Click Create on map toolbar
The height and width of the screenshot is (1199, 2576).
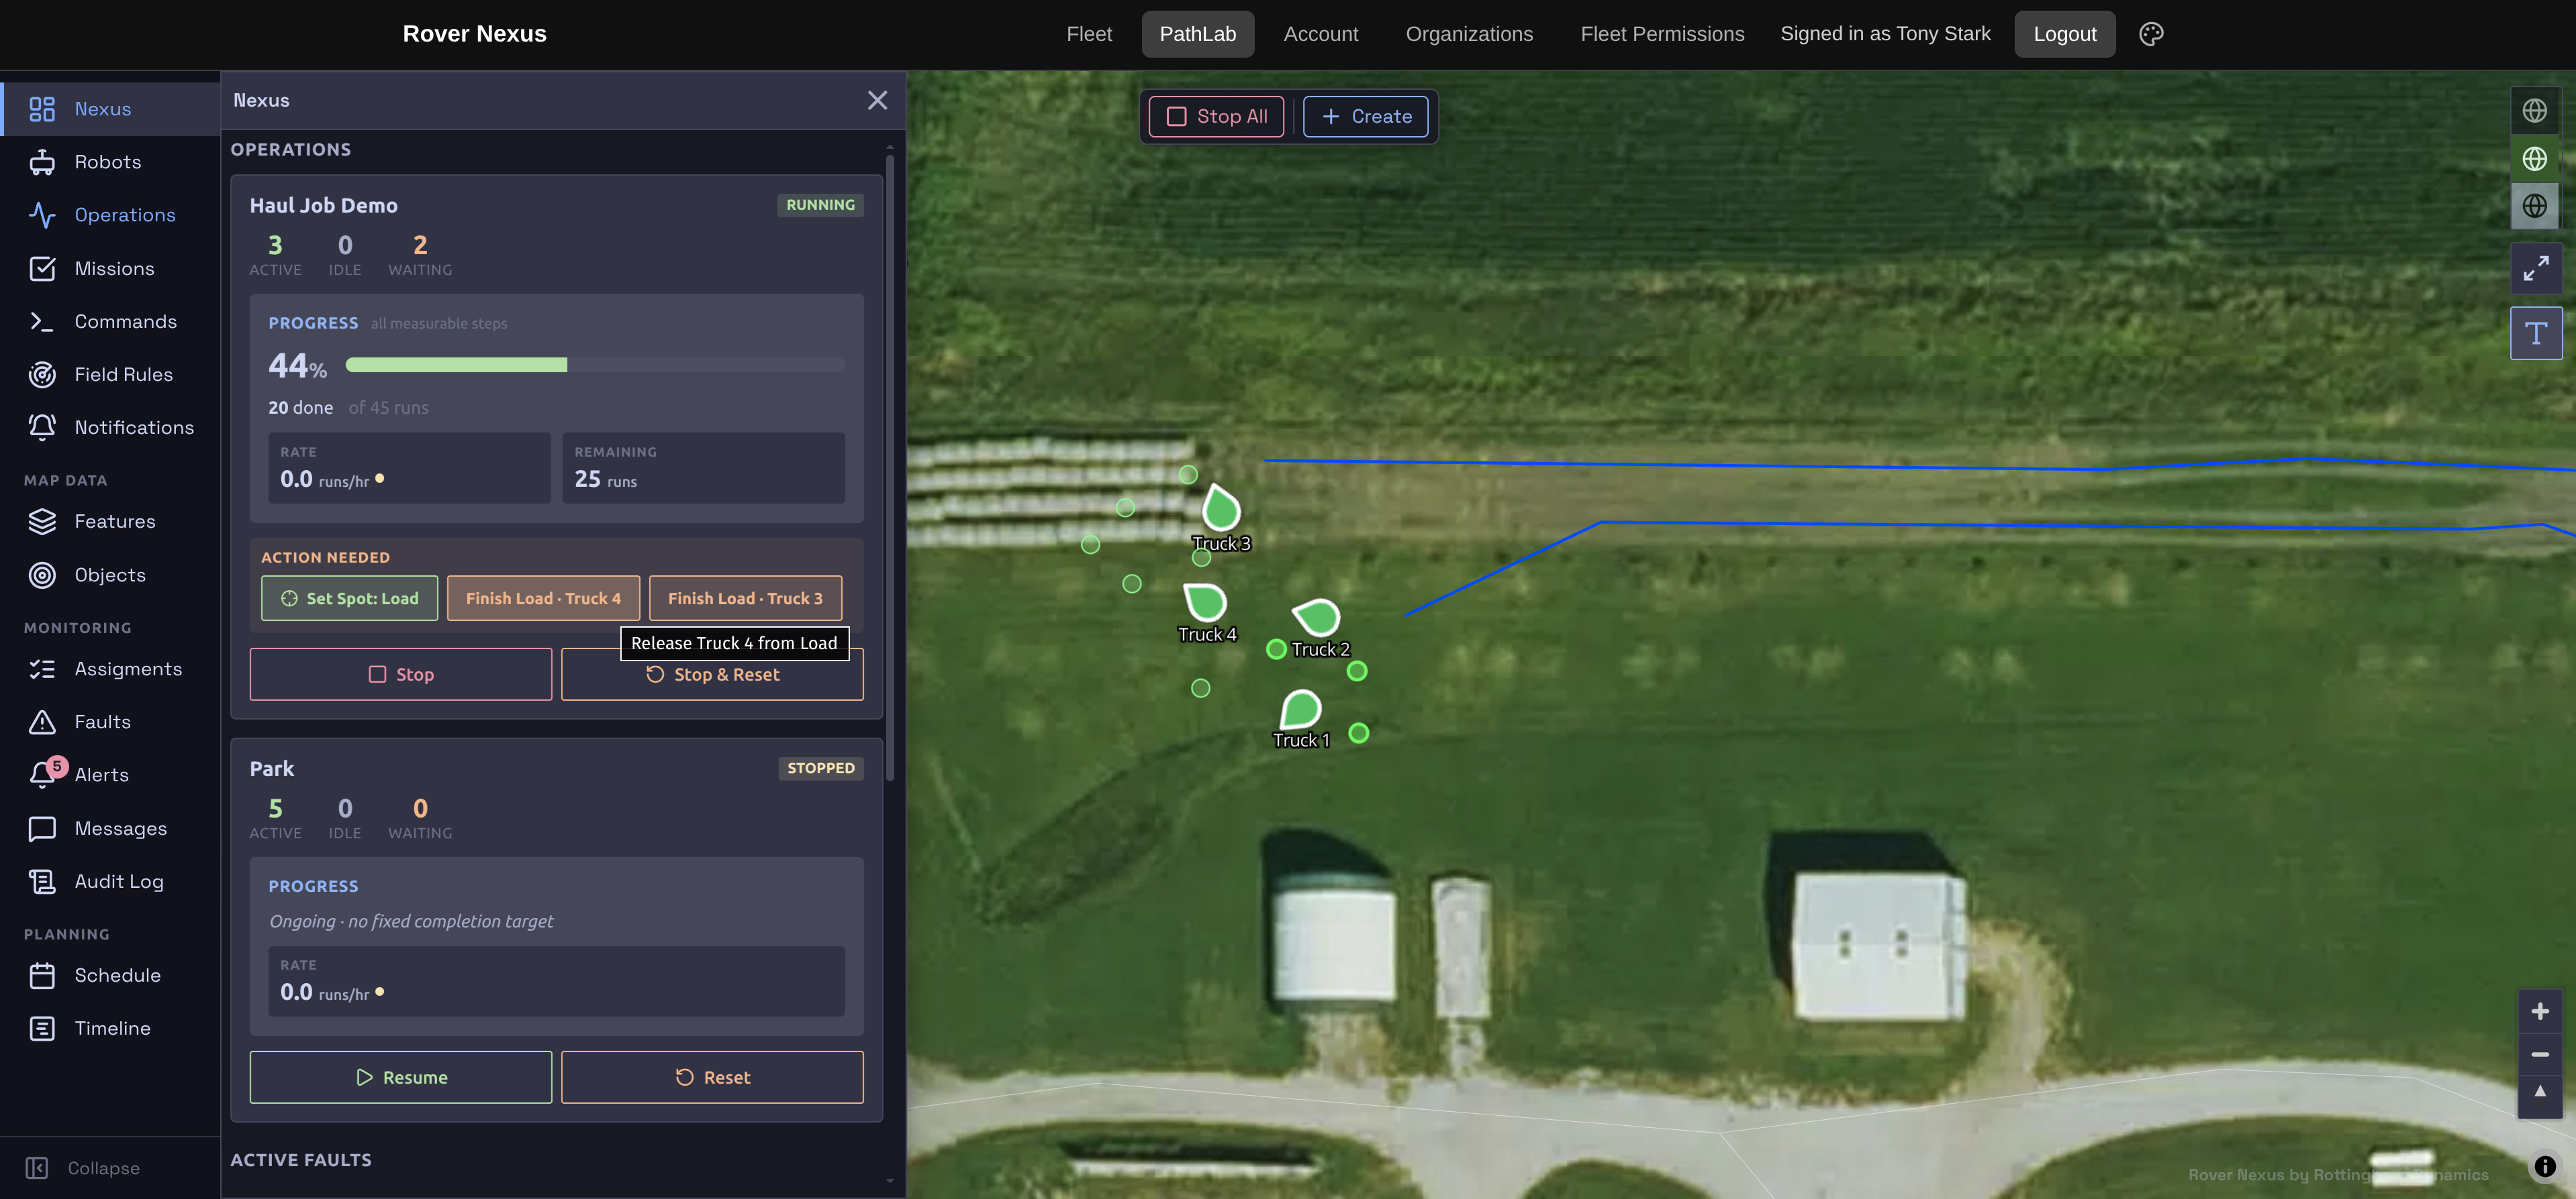(1365, 117)
